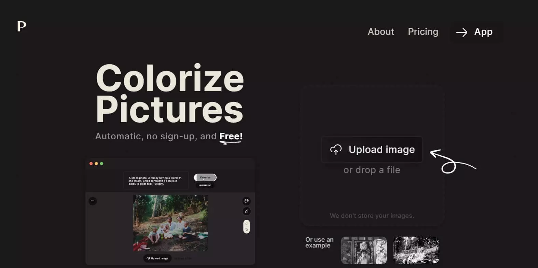Viewport: 538px width, 268px height.
Task: Launch the App via the arrow button
Action: tap(475, 32)
